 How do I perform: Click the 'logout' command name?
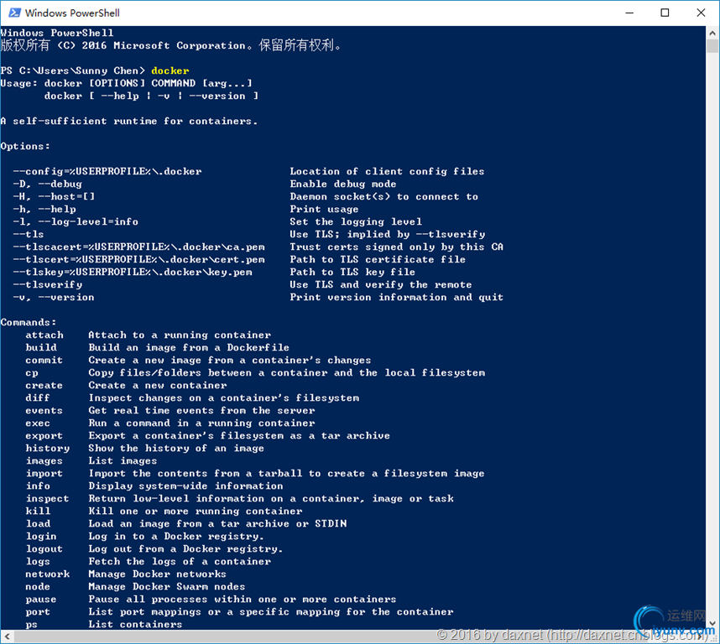tap(44, 549)
